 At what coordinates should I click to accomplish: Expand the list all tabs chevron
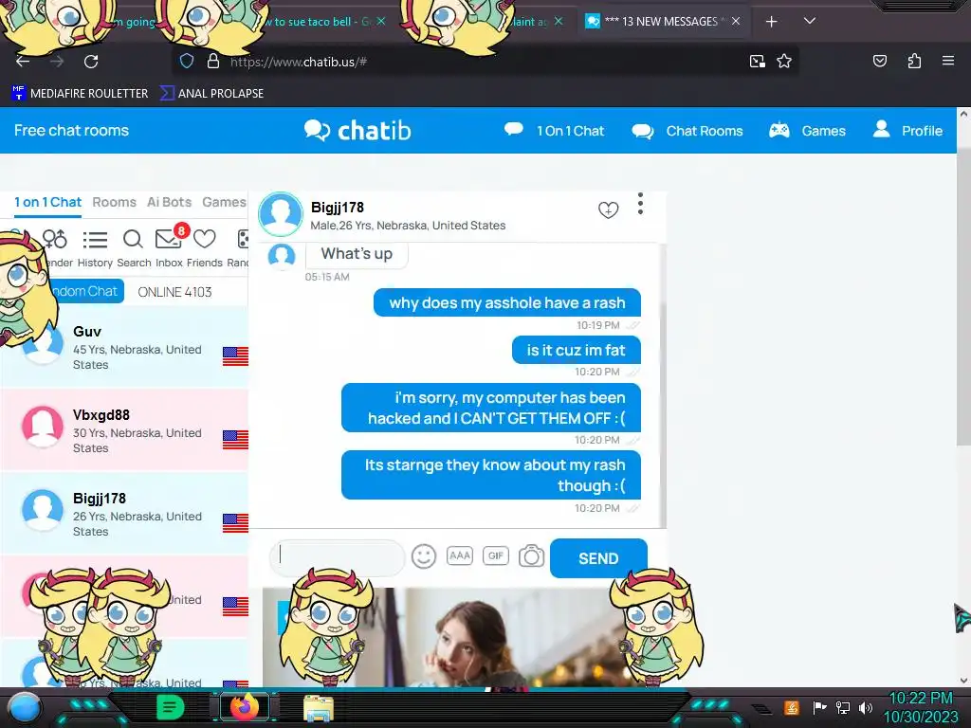[810, 21]
